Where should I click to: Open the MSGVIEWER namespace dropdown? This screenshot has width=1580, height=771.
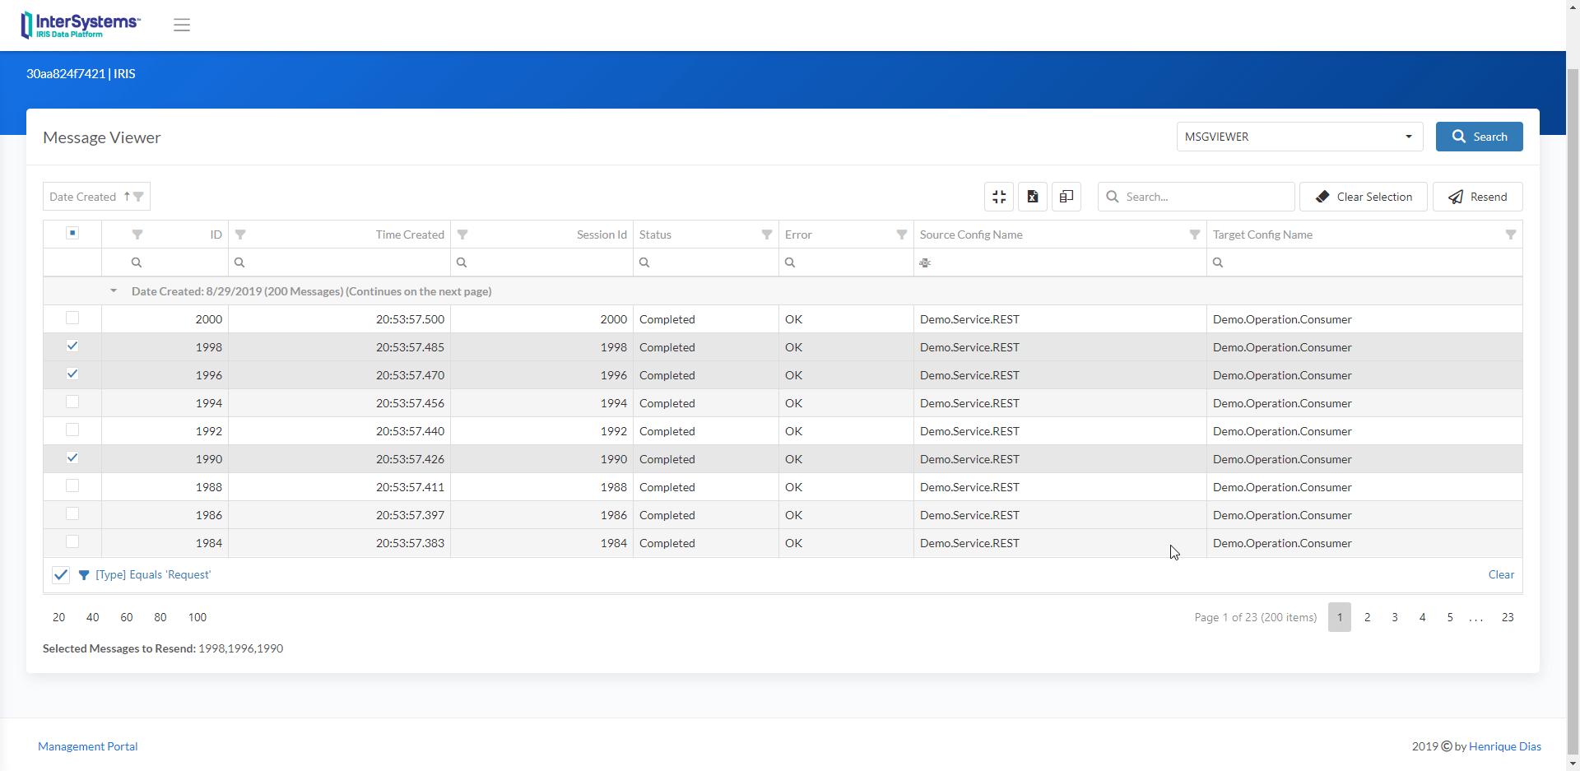pyautogui.click(x=1299, y=137)
